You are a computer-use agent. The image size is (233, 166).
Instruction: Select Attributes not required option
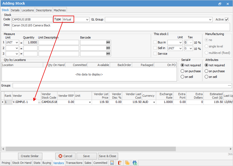point(206,65)
